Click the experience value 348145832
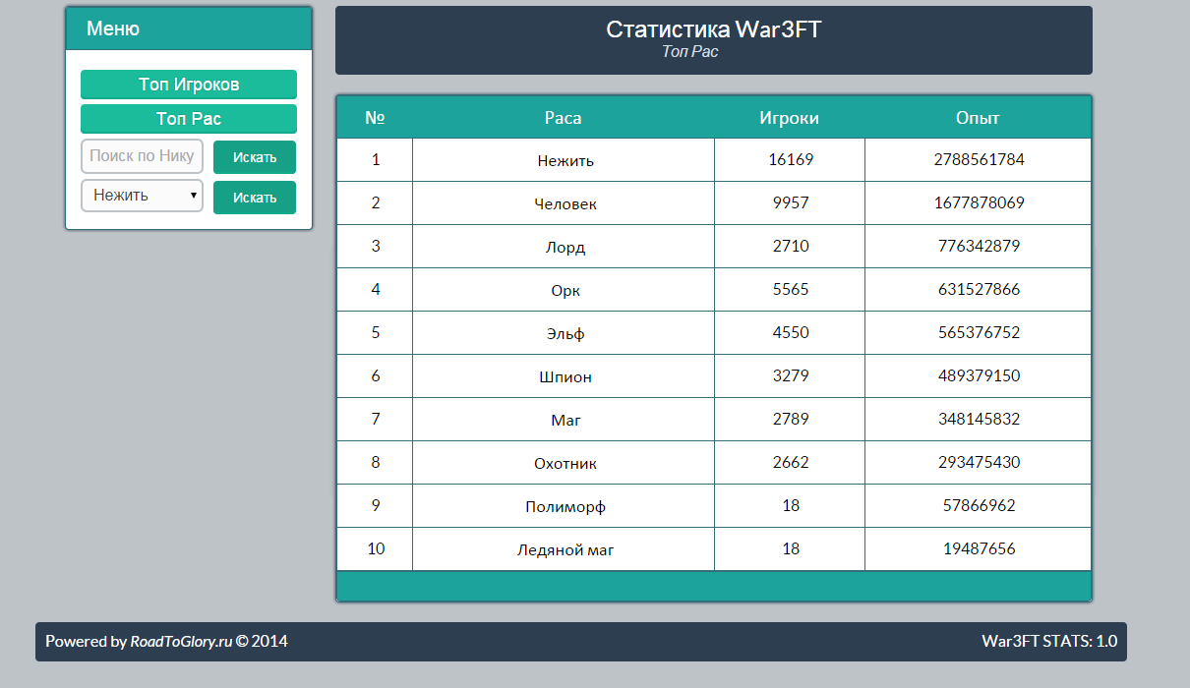 click(979, 419)
